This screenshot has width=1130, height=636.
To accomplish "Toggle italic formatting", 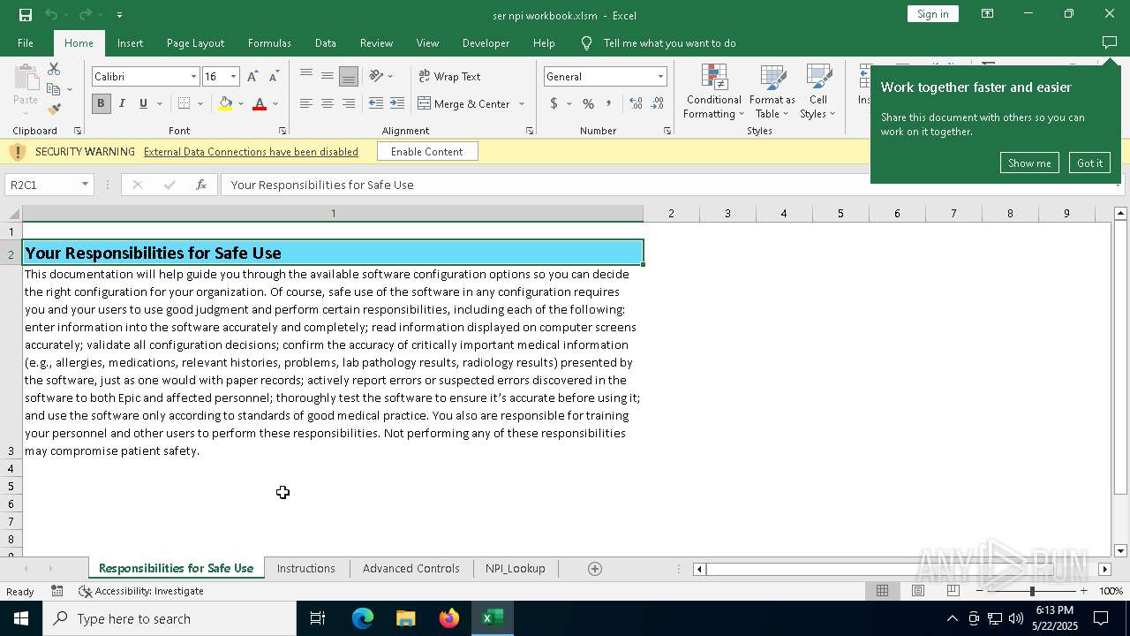I will click(122, 103).
